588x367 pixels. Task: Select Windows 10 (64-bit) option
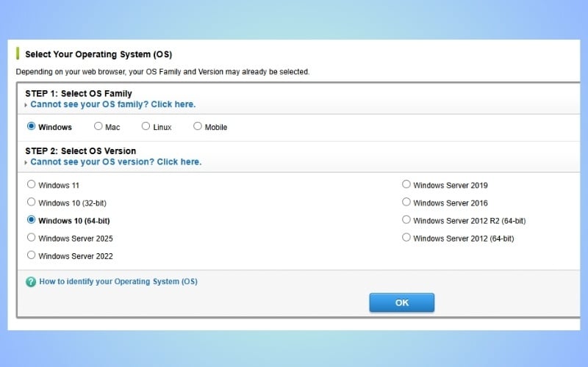click(31, 219)
